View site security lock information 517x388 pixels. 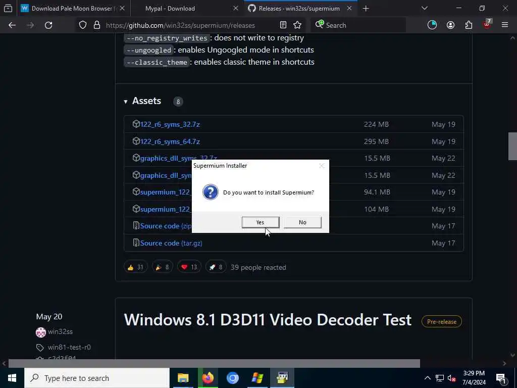click(97, 25)
